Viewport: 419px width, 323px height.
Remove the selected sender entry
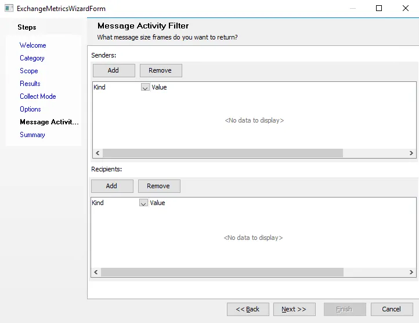161,70
